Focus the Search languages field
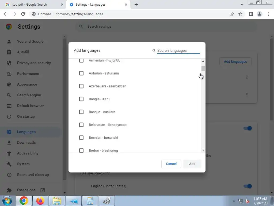Image resolution: width=274 pixels, height=206 pixels. (178, 51)
